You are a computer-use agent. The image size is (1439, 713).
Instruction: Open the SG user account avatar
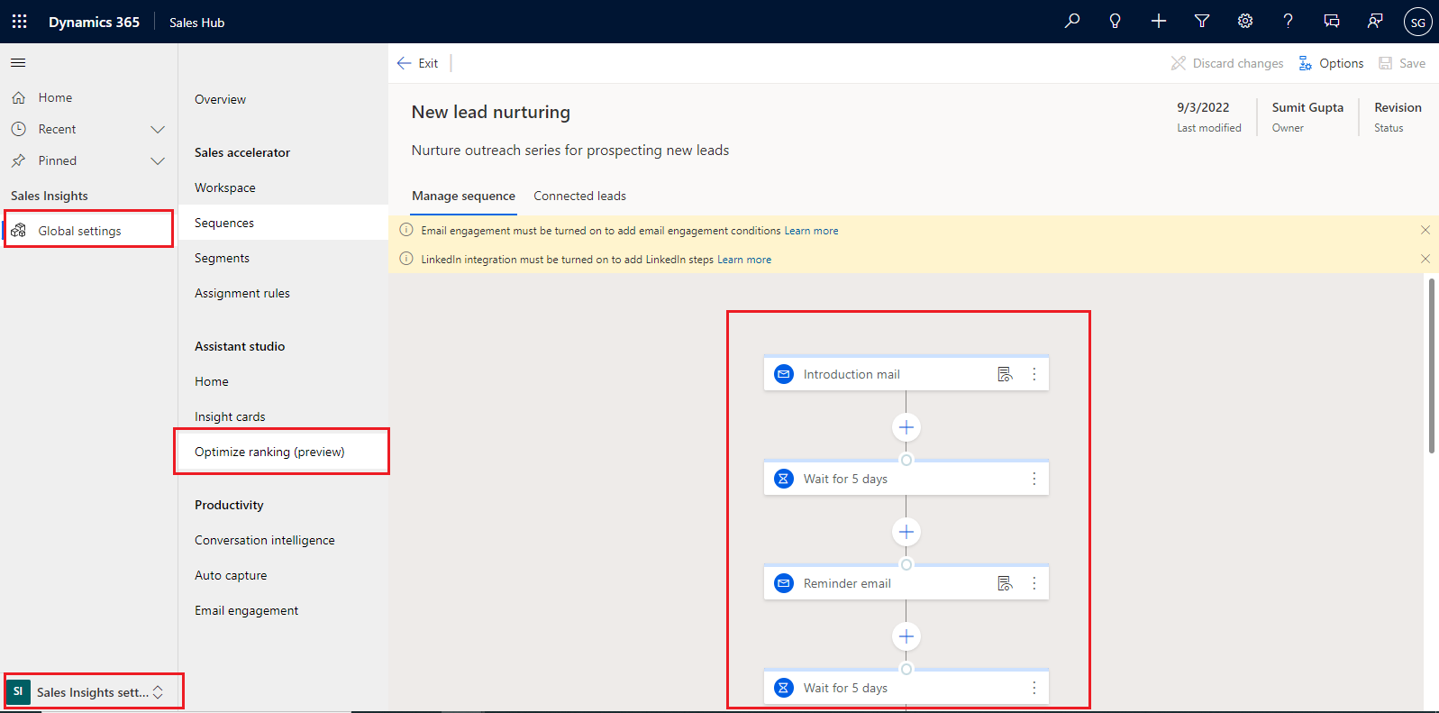pyautogui.click(x=1418, y=22)
